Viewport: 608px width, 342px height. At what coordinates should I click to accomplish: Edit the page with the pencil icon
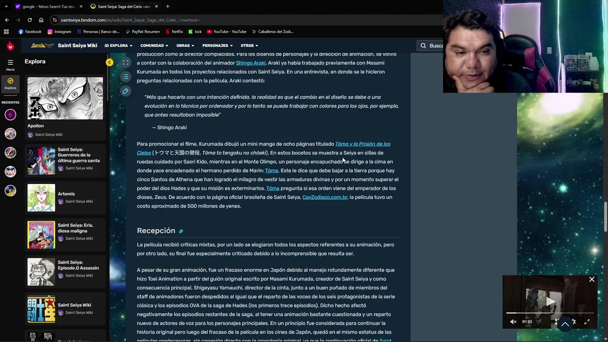pos(125,91)
